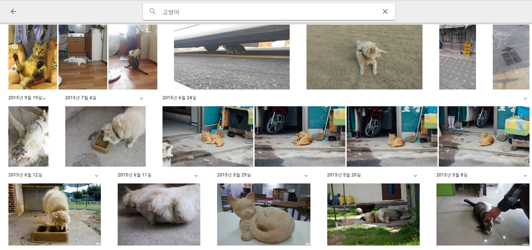Image resolution: width=532 pixels, height=250 pixels.
Task: Open orange cat photo with white boots hanging
Action: click(484, 136)
